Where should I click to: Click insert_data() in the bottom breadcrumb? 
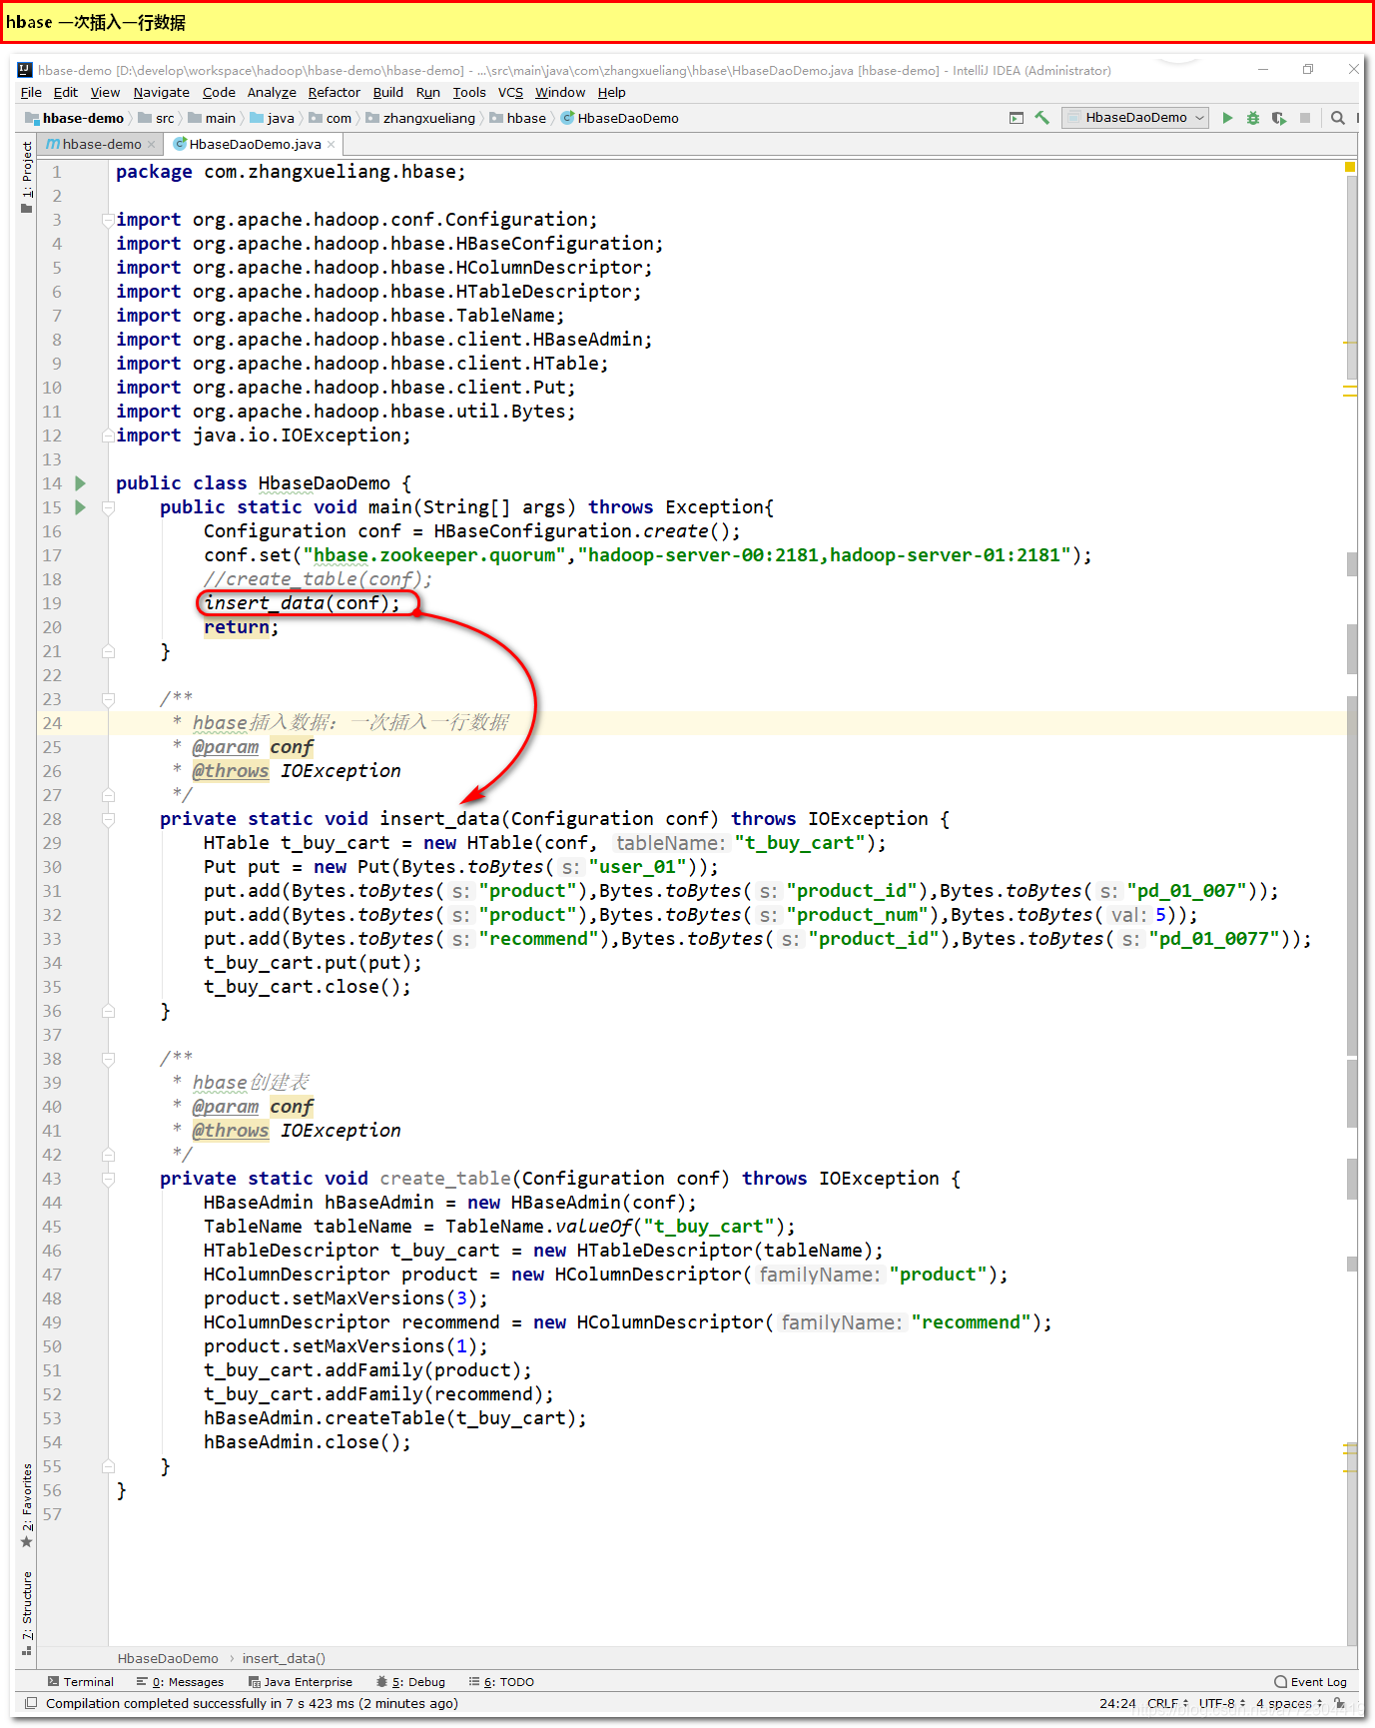click(x=284, y=1658)
